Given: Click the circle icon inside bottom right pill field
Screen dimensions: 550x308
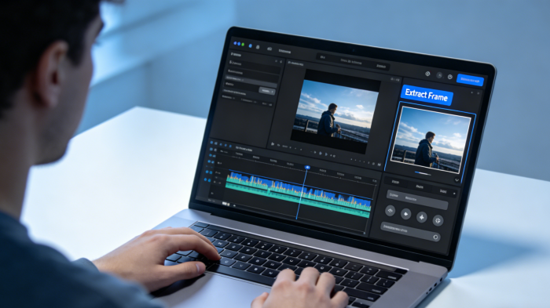Looking at the screenshot, I should tap(435, 237).
